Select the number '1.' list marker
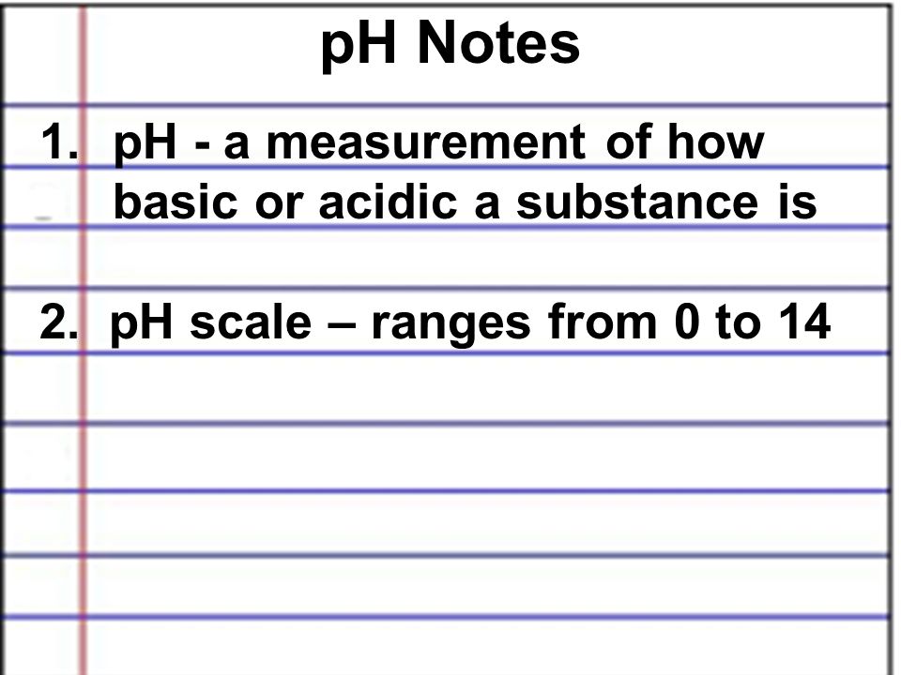This screenshot has width=901, height=675. (60, 142)
